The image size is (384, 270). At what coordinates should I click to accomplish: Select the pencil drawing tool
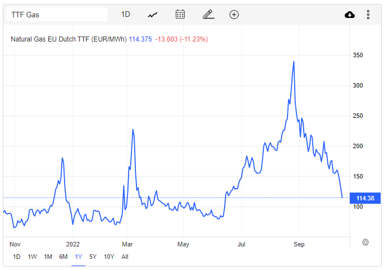coord(208,15)
